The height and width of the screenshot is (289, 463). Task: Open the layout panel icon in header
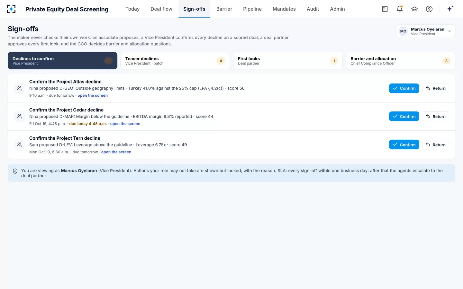pos(385,9)
